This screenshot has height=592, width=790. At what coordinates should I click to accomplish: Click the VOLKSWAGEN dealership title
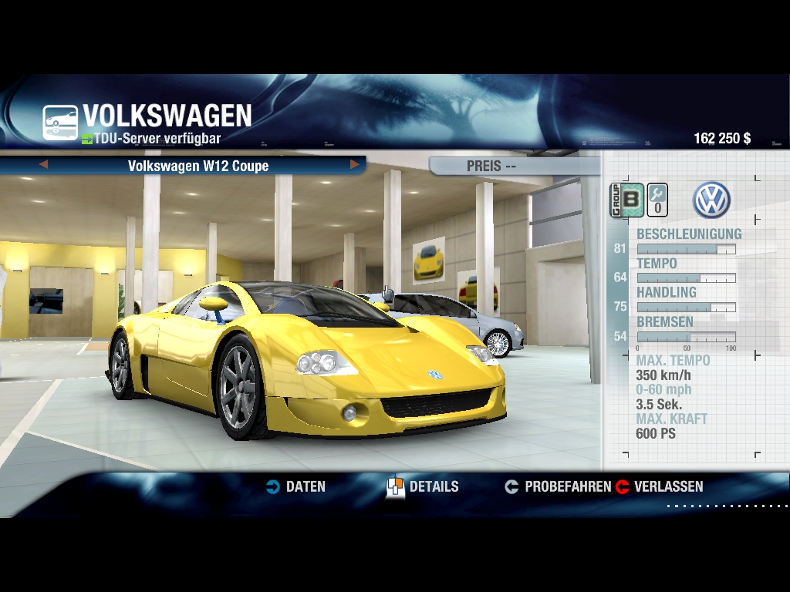pos(167,116)
